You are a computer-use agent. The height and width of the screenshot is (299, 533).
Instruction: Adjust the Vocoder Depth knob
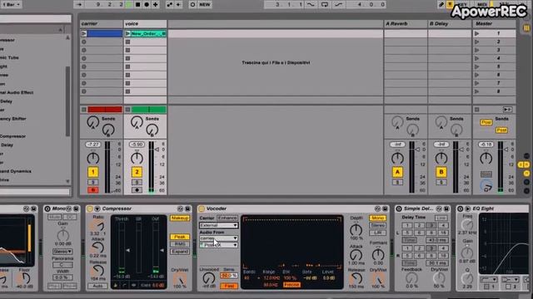(356, 230)
